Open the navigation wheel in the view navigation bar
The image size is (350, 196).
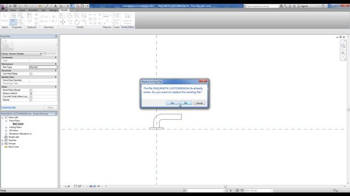point(343,46)
